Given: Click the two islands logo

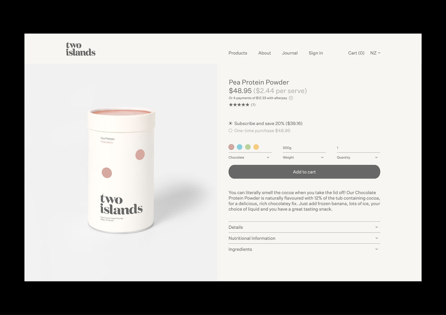Looking at the screenshot, I should tap(81, 49).
